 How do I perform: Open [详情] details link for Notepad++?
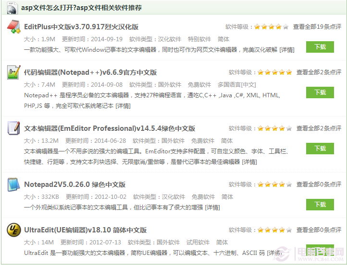tap(123, 106)
